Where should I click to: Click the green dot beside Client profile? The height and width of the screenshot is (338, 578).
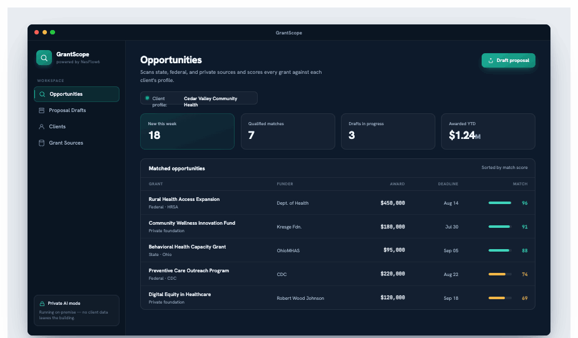pos(147,98)
